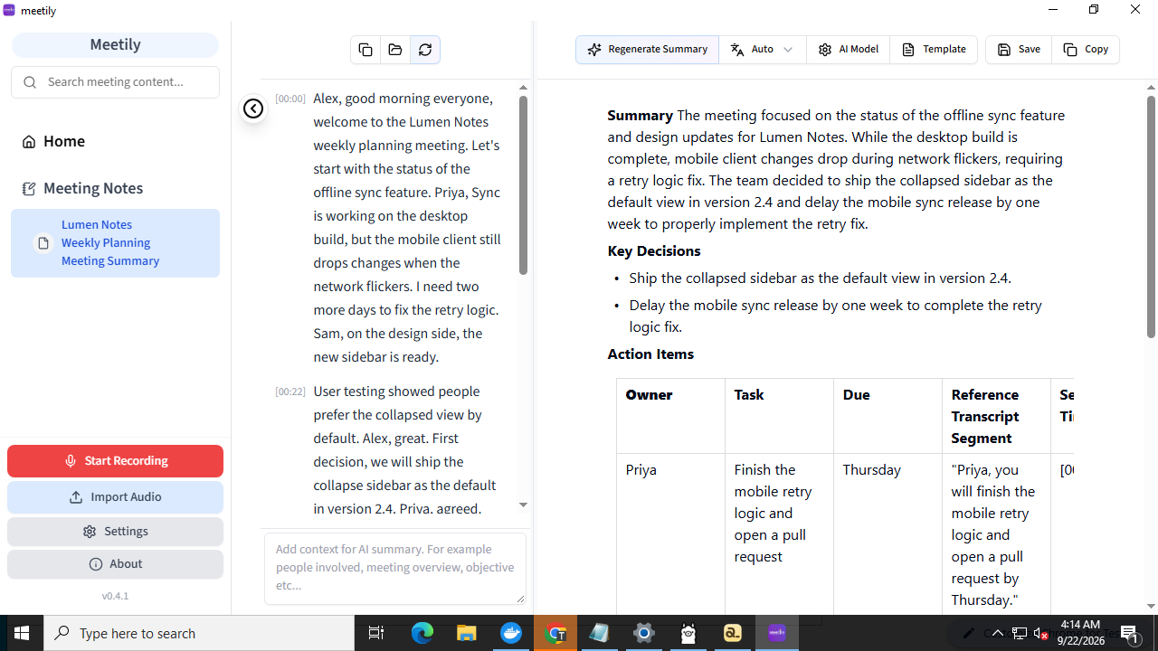
Task: Click the [00:22] transcript timestamp
Action: (x=290, y=392)
